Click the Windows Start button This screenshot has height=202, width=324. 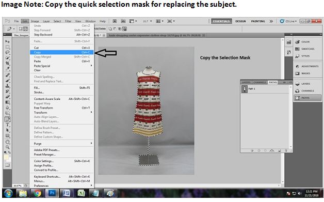pyautogui.click(x=8, y=194)
